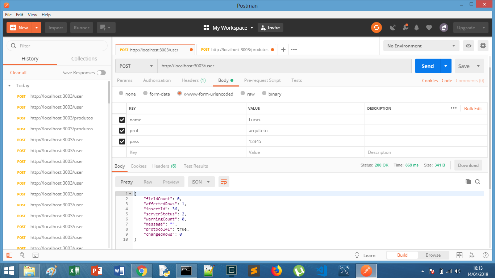
Task: Click the orange sync icon in header
Action: [376, 28]
